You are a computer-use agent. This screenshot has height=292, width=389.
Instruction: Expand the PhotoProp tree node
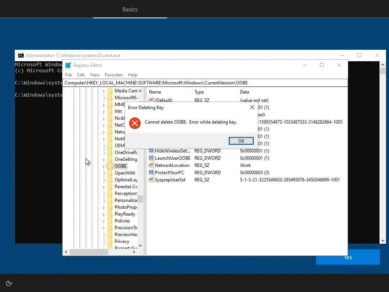coord(103,208)
